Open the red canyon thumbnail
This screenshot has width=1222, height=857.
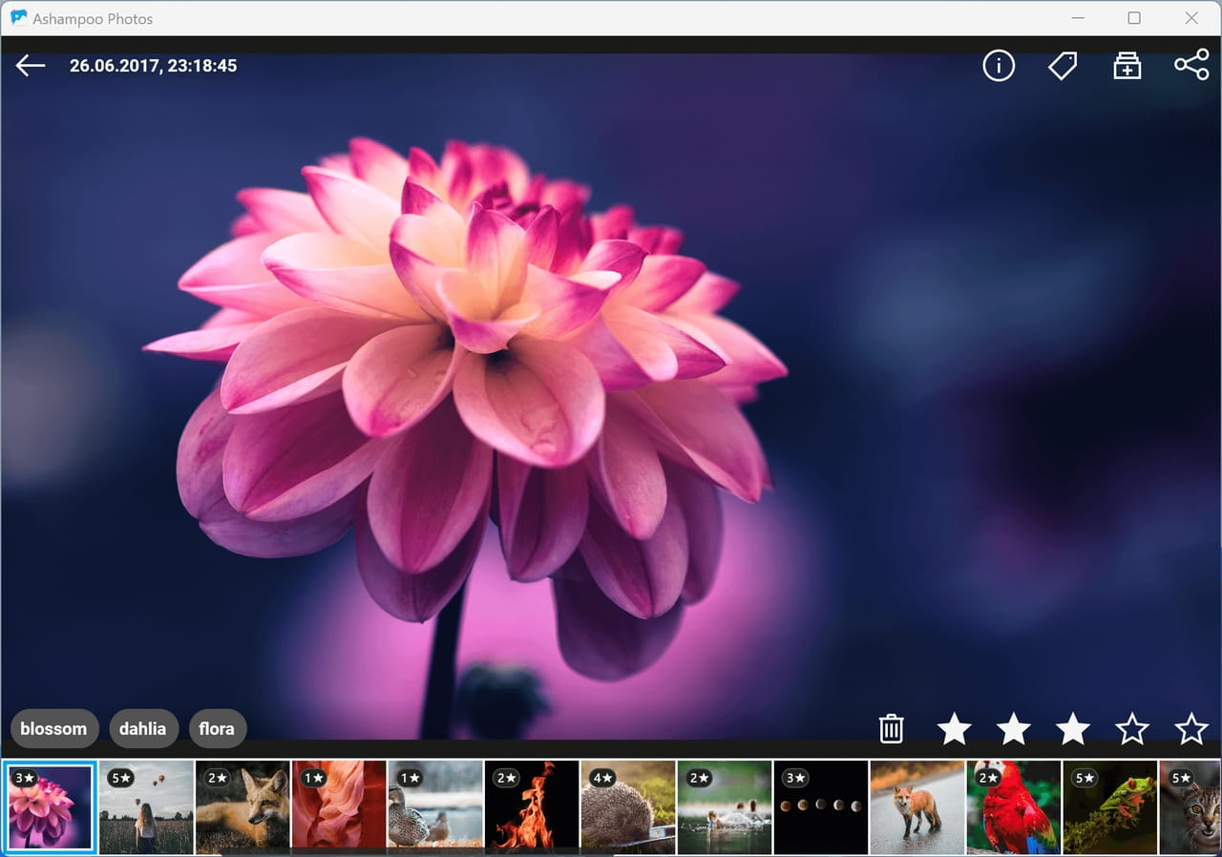click(x=339, y=806)
